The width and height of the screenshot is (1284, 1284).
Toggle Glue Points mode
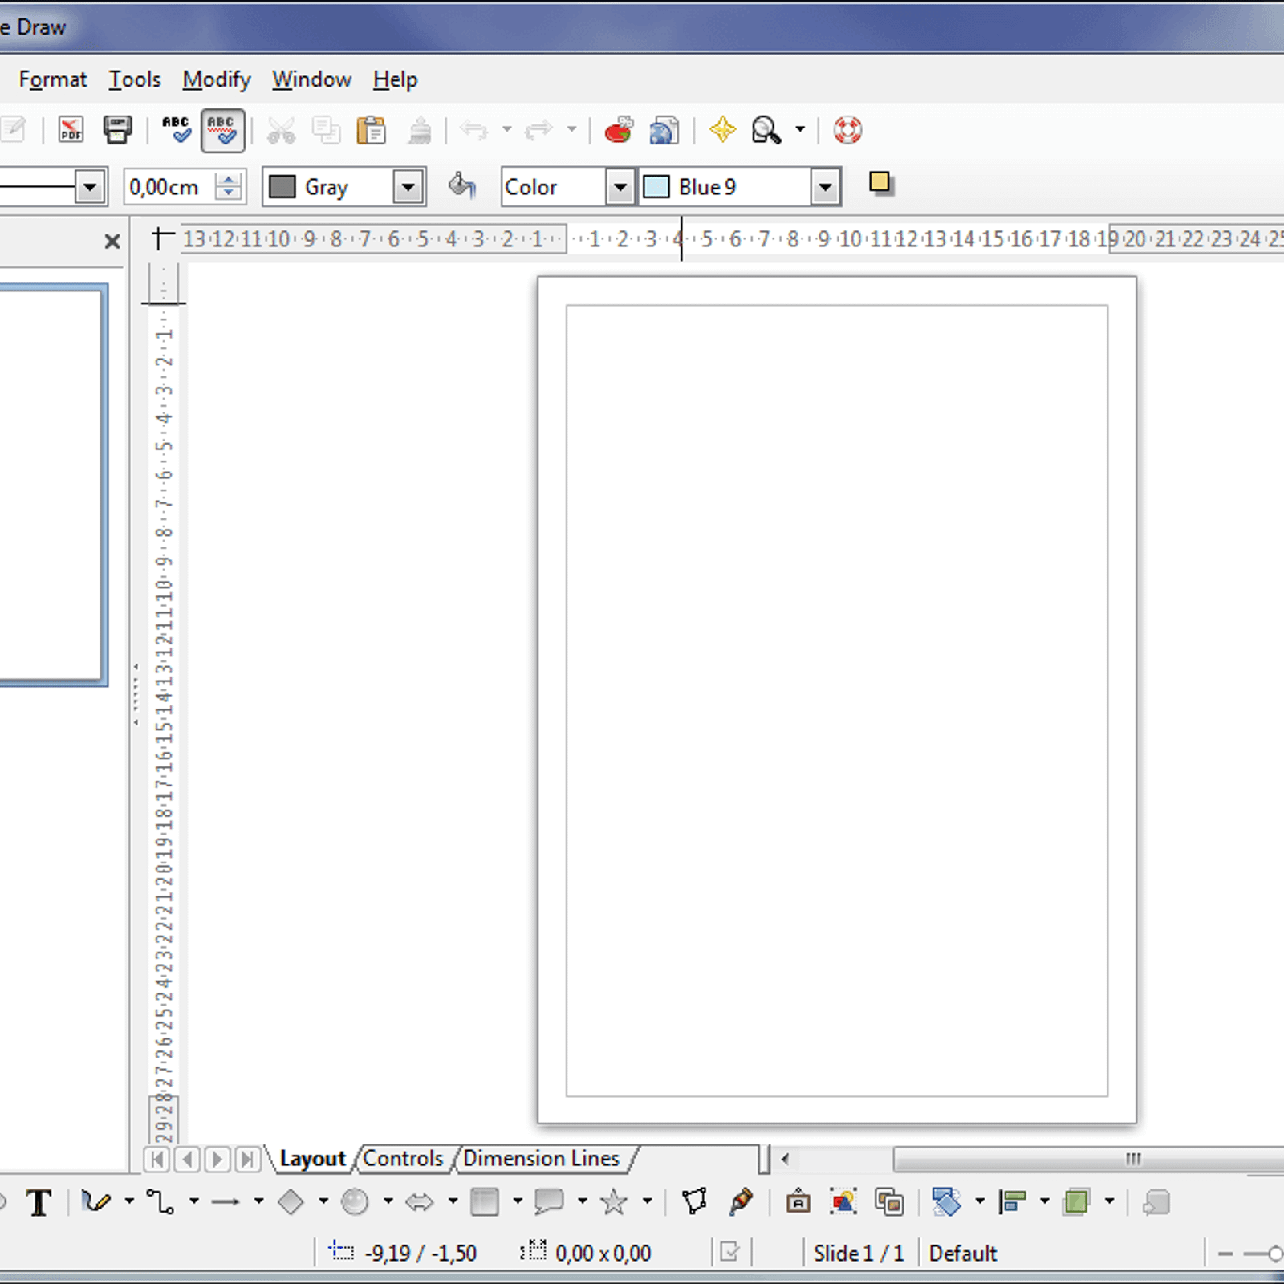[x=741, y=1202]
